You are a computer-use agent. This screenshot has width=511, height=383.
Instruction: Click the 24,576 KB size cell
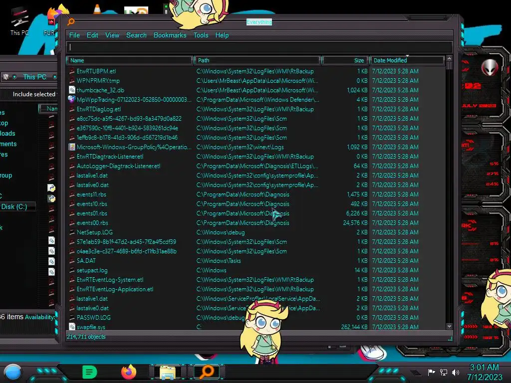(x=355, y=223)
